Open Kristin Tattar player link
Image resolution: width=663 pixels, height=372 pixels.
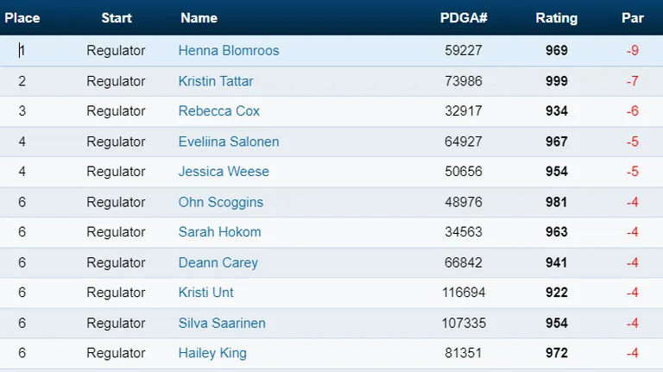216,81
